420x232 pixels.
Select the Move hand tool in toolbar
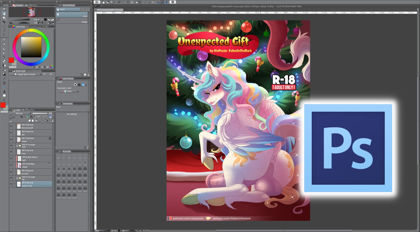pyautogui.click(x=4, y=14)
